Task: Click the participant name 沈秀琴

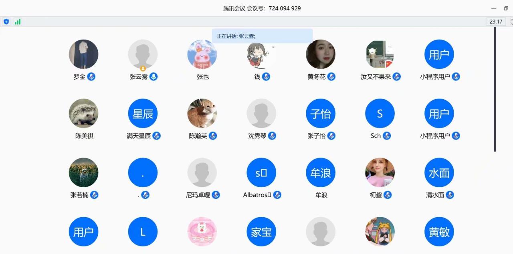Action: tap(257, 136)
